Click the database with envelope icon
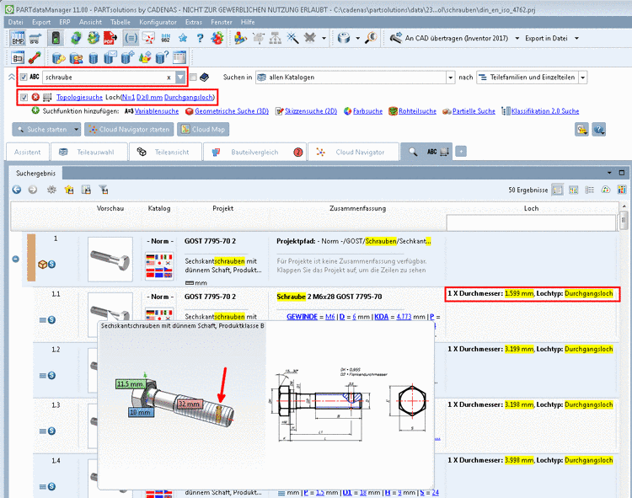Screen dimensions: 632x498 110,58
